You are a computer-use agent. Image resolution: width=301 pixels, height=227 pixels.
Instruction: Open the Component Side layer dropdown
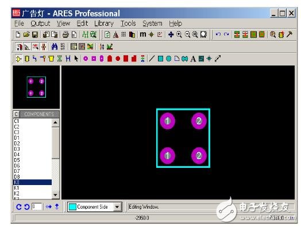117,207
